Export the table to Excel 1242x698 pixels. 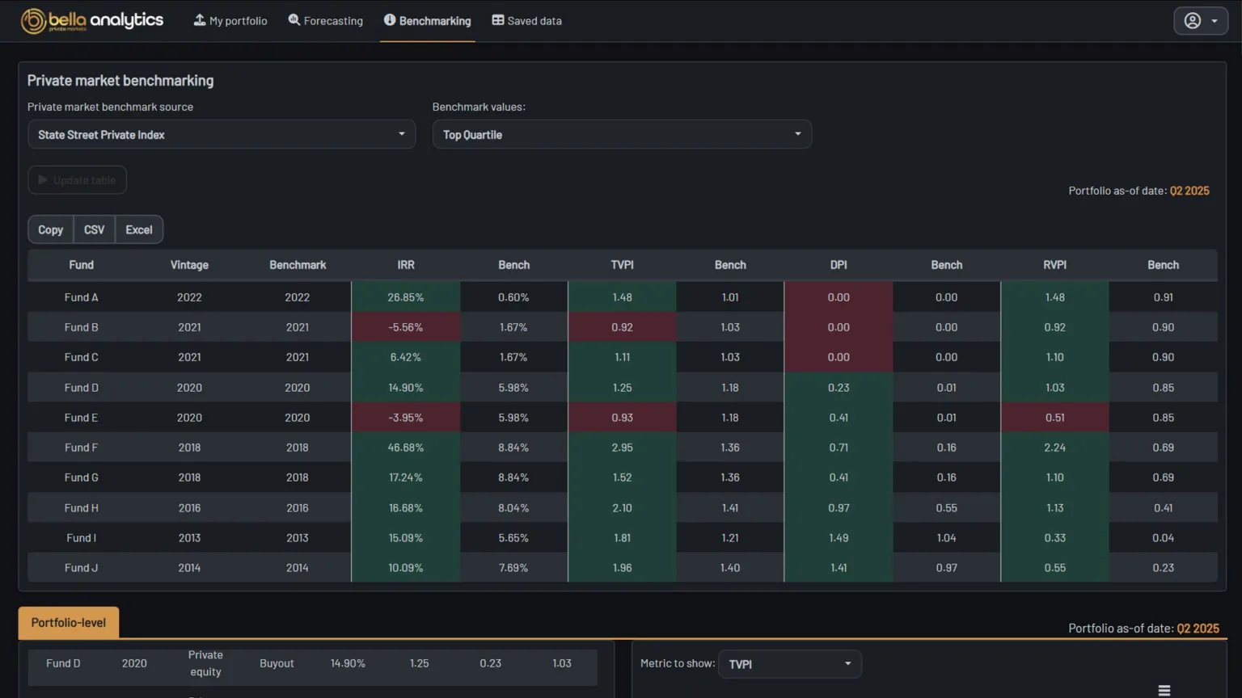(x=139, y=229)
